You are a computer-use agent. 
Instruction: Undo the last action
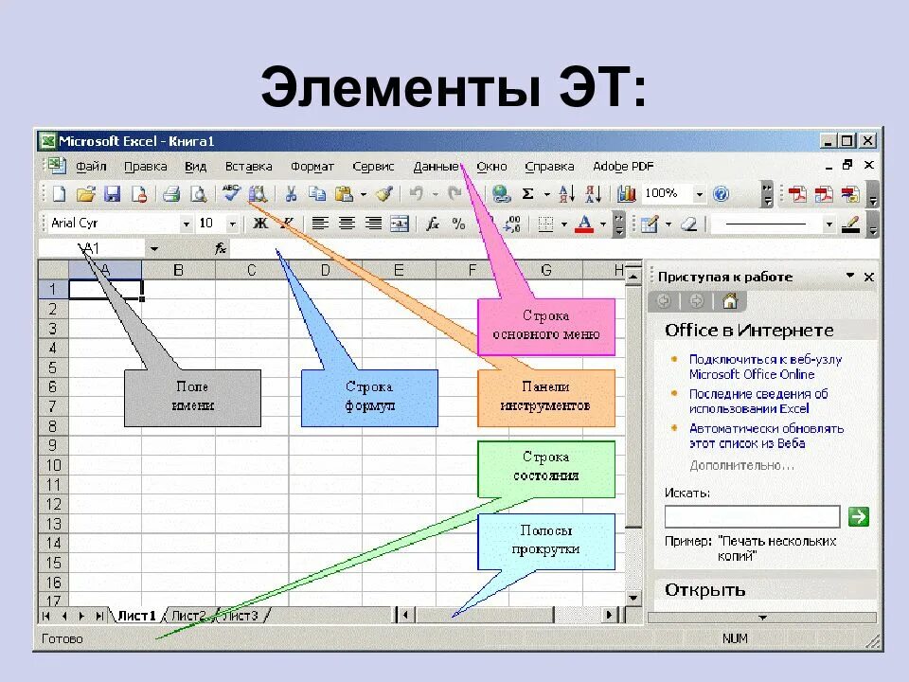coord(416,193)
